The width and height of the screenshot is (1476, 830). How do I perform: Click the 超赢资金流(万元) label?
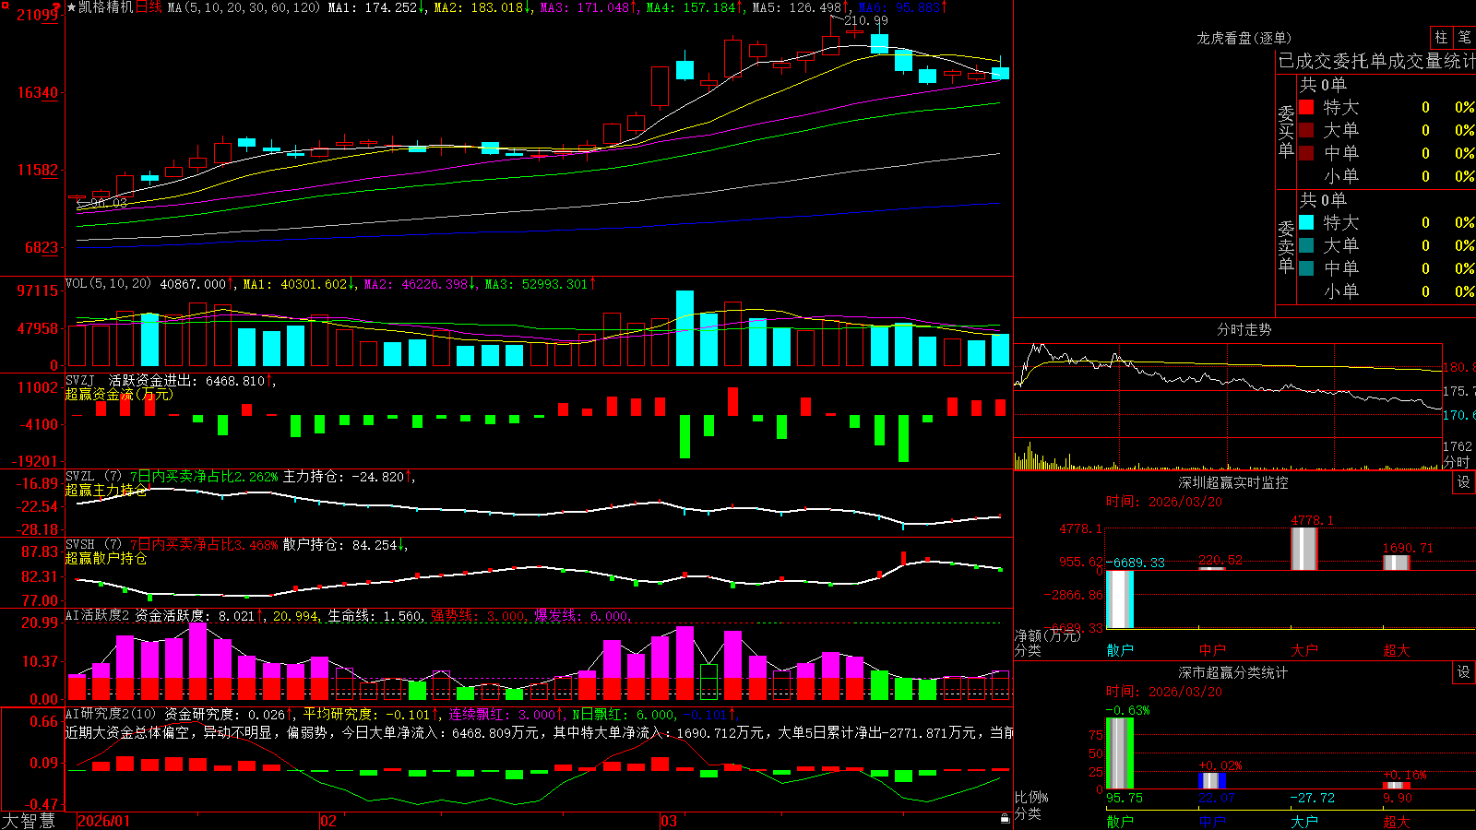click(x=119, y=395)
